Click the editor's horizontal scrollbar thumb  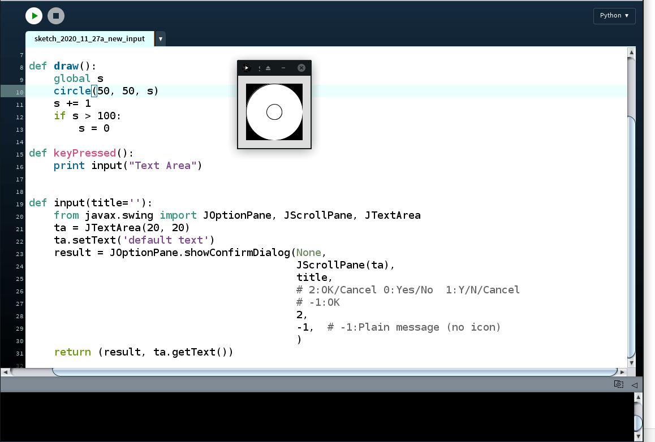[334, 372]
